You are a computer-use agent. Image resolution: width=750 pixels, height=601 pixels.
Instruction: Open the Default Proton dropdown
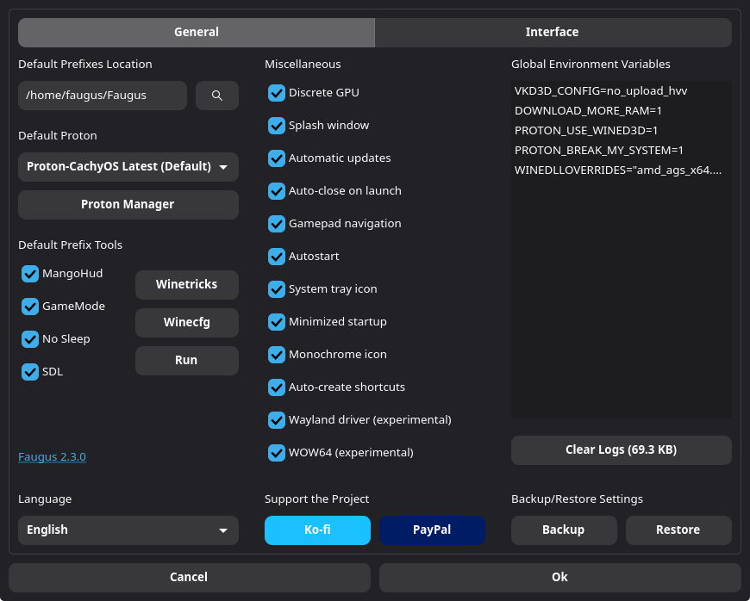click(x=128, y=167)
